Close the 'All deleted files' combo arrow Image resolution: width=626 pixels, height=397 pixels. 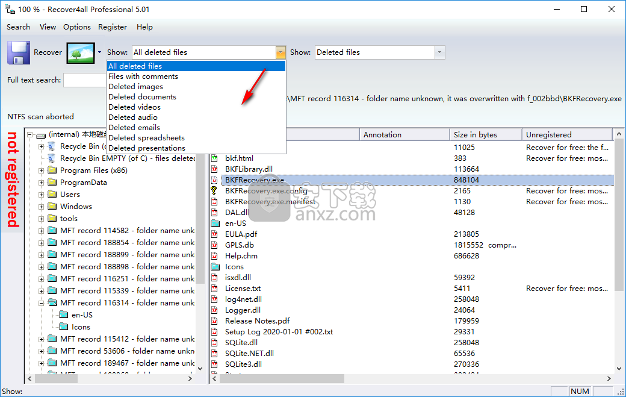coord(280,52)
